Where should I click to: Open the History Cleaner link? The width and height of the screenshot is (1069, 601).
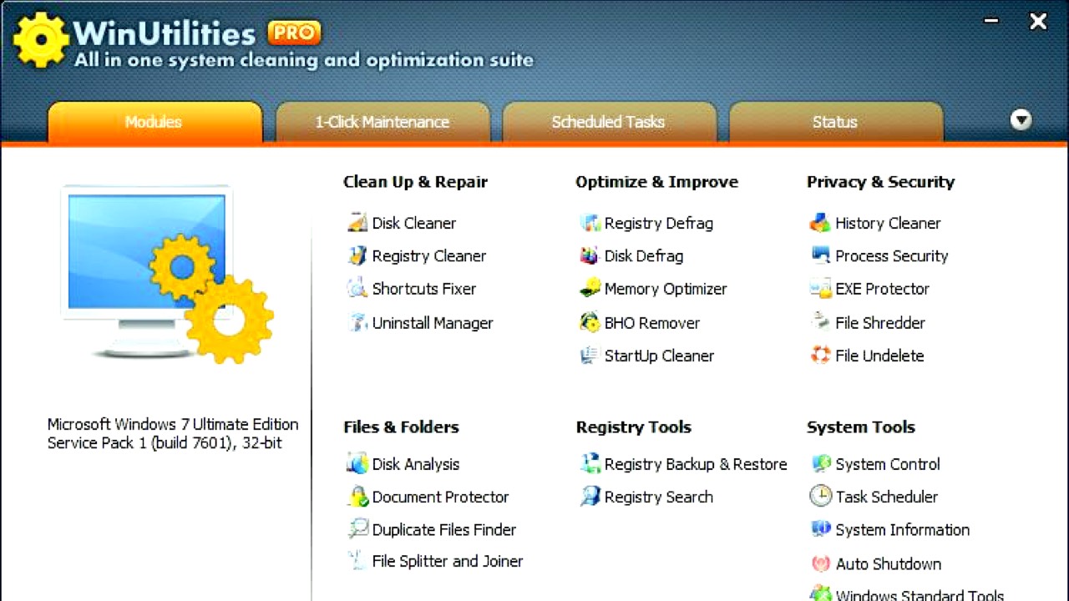888,223
